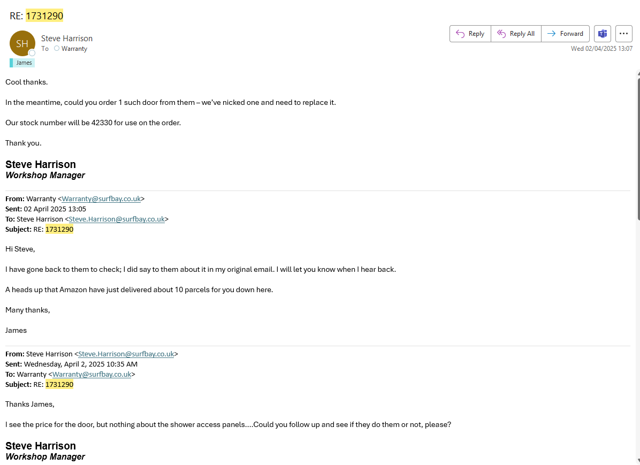
Task: Open Steve.Harrison email link in 10:35 AM From line
Action: (x=126, y=354)
